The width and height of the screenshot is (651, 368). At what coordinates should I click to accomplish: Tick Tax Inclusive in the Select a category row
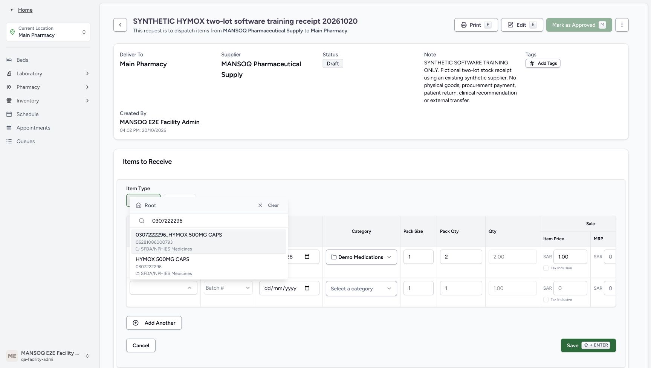tap(546, 299)
